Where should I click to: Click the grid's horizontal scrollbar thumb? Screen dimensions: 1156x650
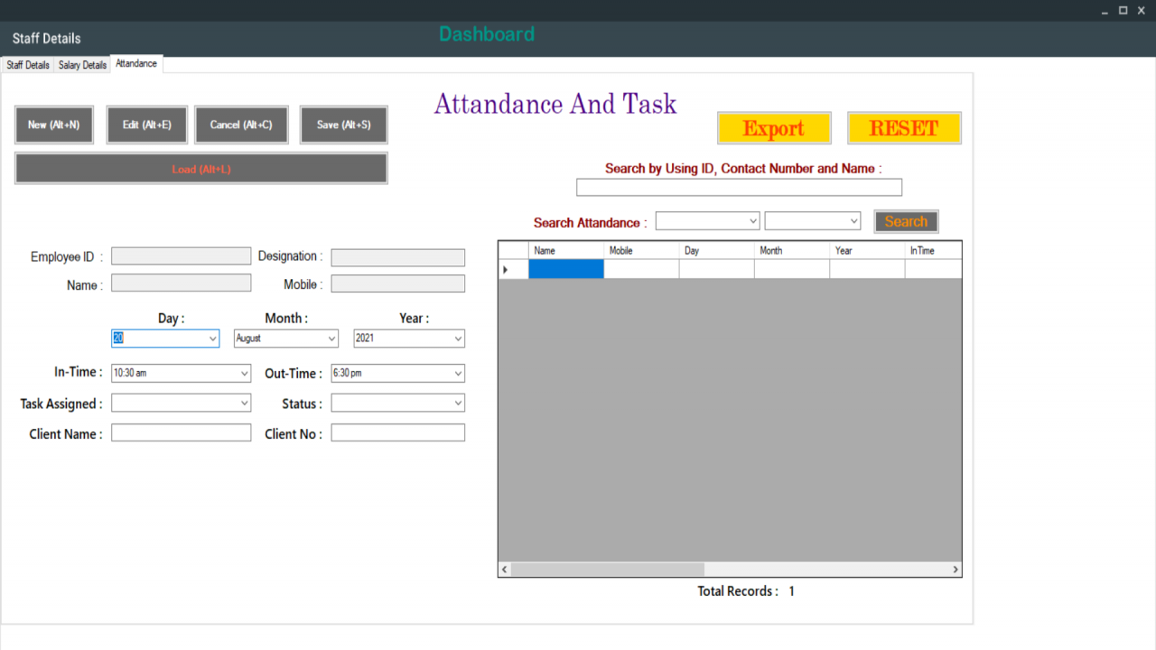click(x=608, y=570)
